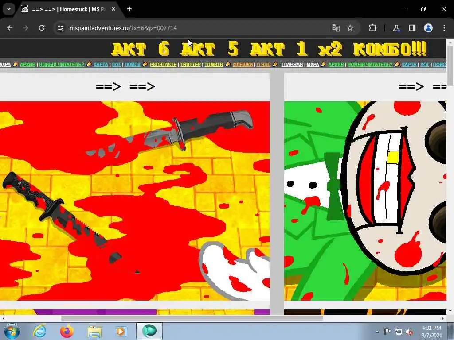Open the ВКОНТАКТЕ link
The height and width of the screenshot is (340, 454).
[163, 65]
